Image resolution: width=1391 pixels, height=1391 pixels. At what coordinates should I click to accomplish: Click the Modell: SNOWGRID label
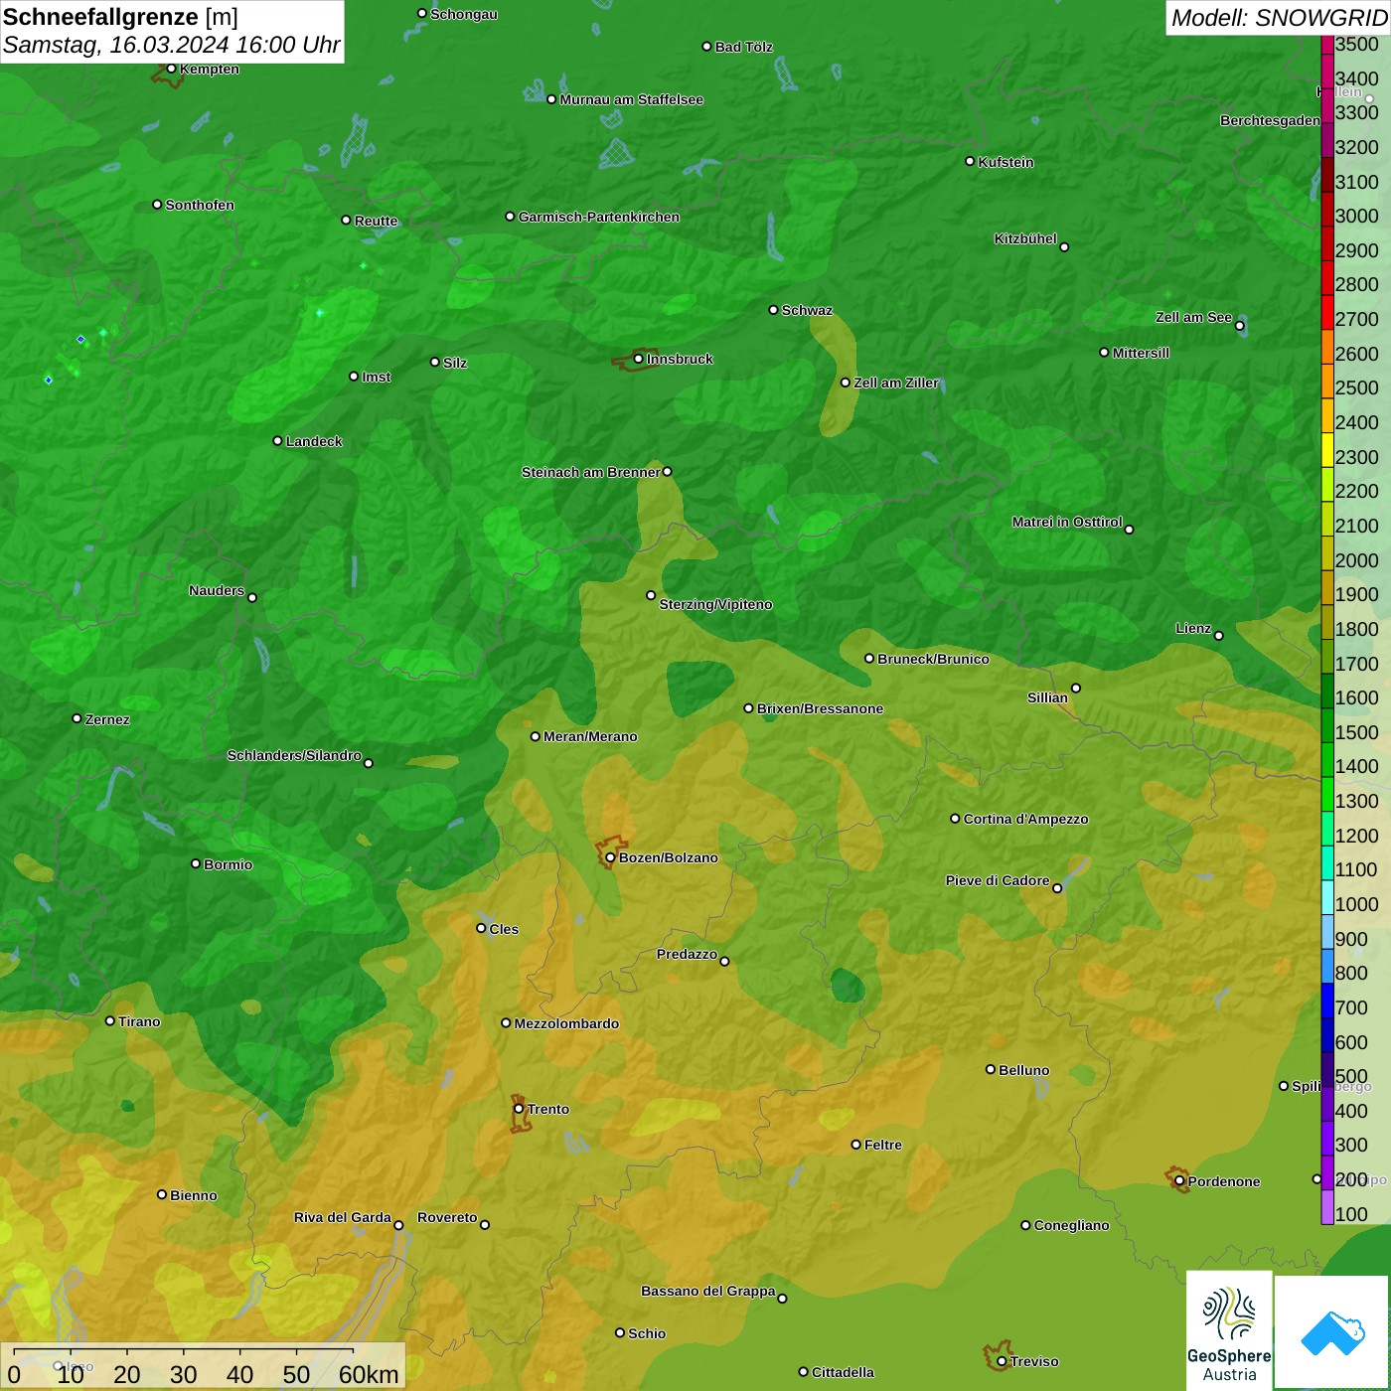(x=1279, y=18)
